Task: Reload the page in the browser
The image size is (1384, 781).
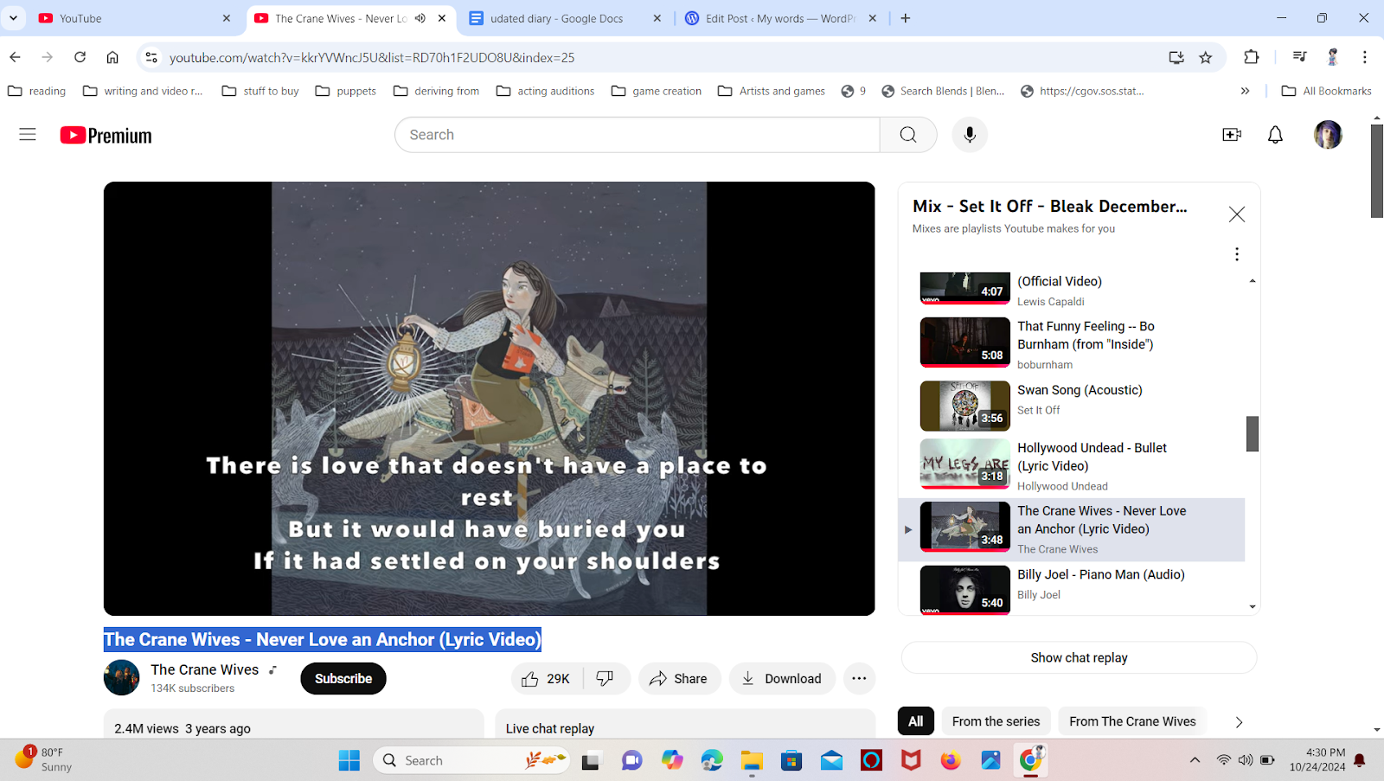Action: [x=80, y=57]
